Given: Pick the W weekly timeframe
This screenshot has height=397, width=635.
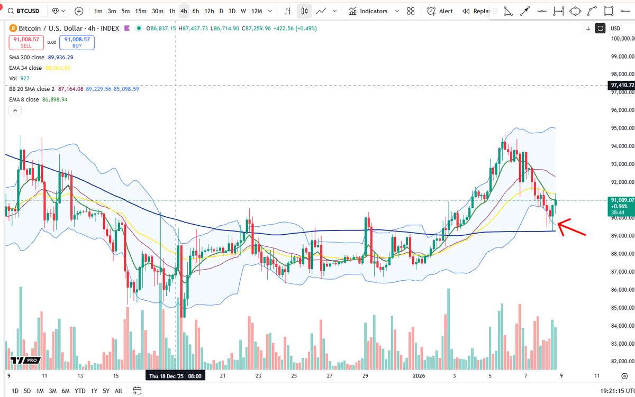Looking at the screenshot, I should 243,11.
